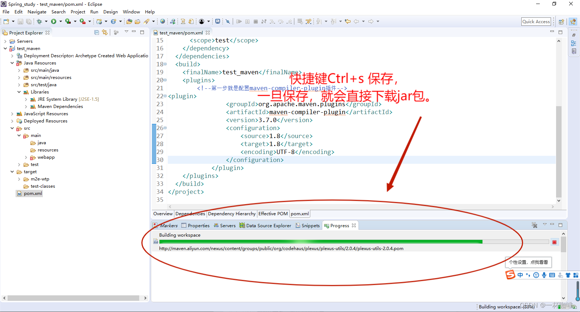
Task: Click the Quick Access search field
Action: [x=536, y=21]
